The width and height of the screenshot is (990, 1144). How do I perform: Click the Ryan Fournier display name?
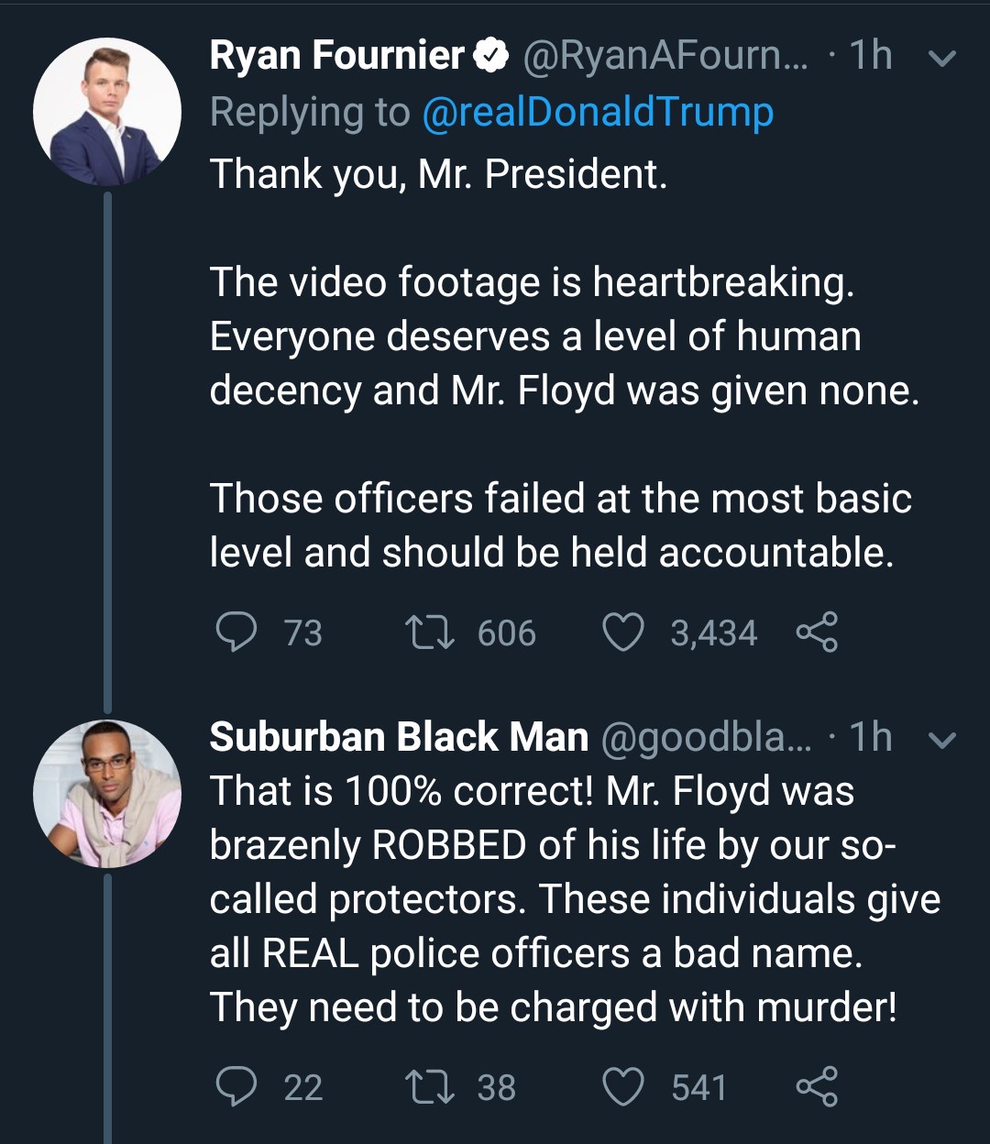(x=336, y=56)
